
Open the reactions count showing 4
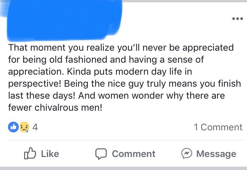pos(35,127)
